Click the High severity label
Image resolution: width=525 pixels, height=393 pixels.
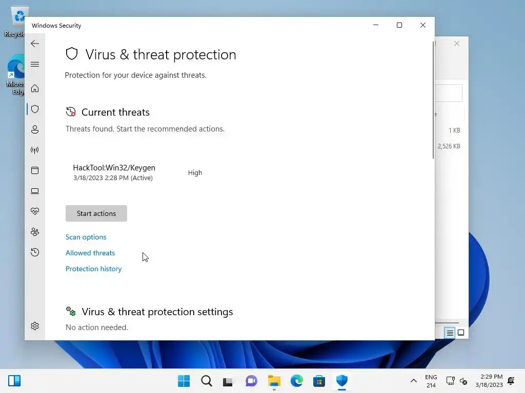[195, 172]
